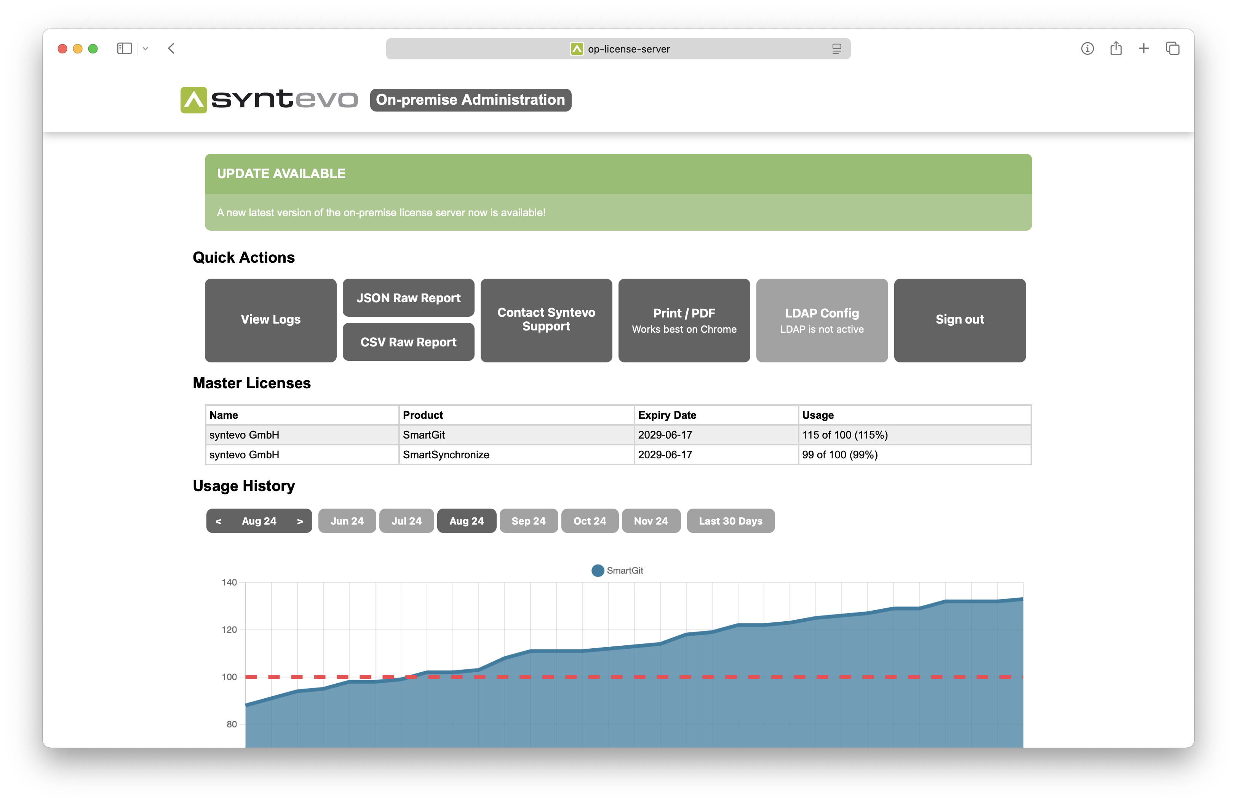Open the sidebar options chevron
1237x804 pixels.
[145, 48]
